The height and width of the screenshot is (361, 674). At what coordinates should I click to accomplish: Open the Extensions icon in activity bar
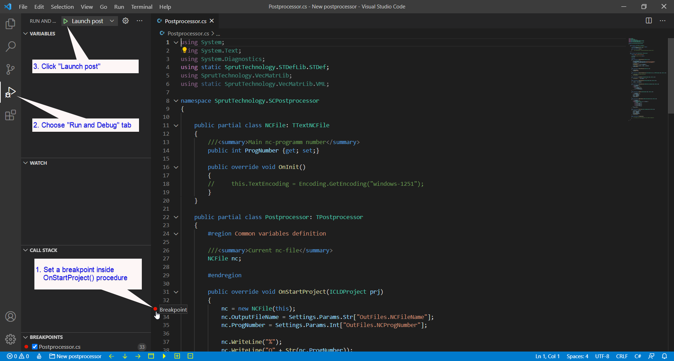tap(11, 115)
